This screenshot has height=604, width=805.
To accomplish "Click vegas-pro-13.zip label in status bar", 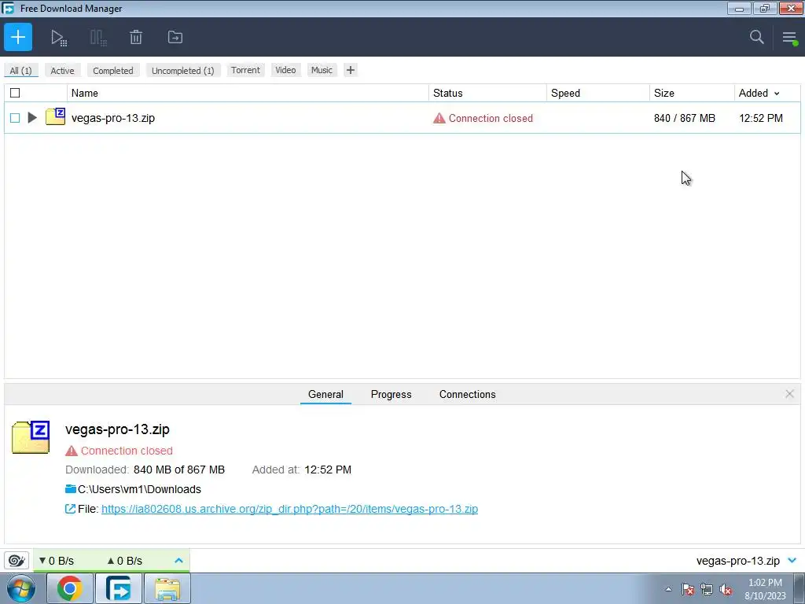I will [737, 561].
